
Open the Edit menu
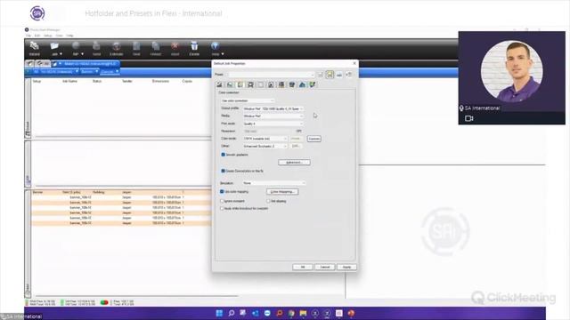[x=37, y=36]
